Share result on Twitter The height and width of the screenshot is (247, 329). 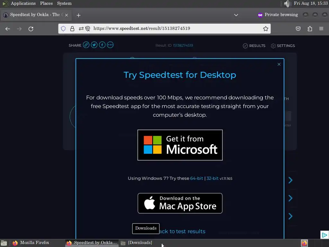coord(94,45)
